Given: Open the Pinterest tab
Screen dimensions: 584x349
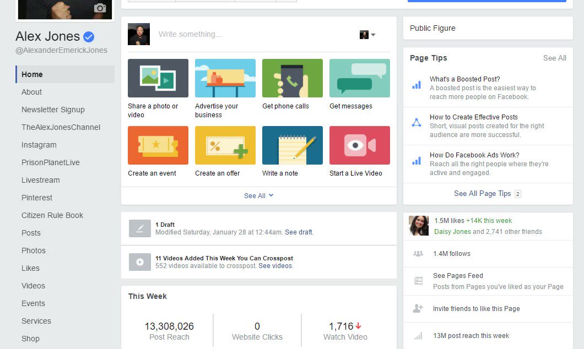Looking at the screenshot, I should coord(37,198).
